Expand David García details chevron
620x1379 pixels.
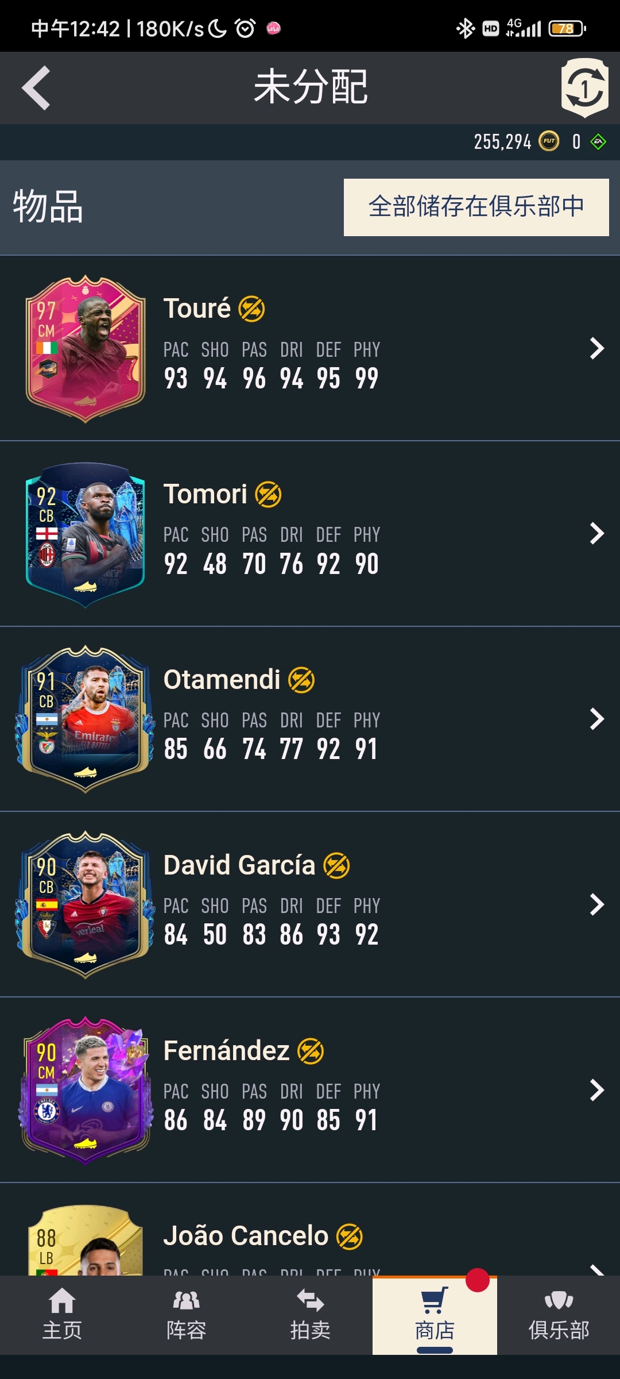point(597,904)
